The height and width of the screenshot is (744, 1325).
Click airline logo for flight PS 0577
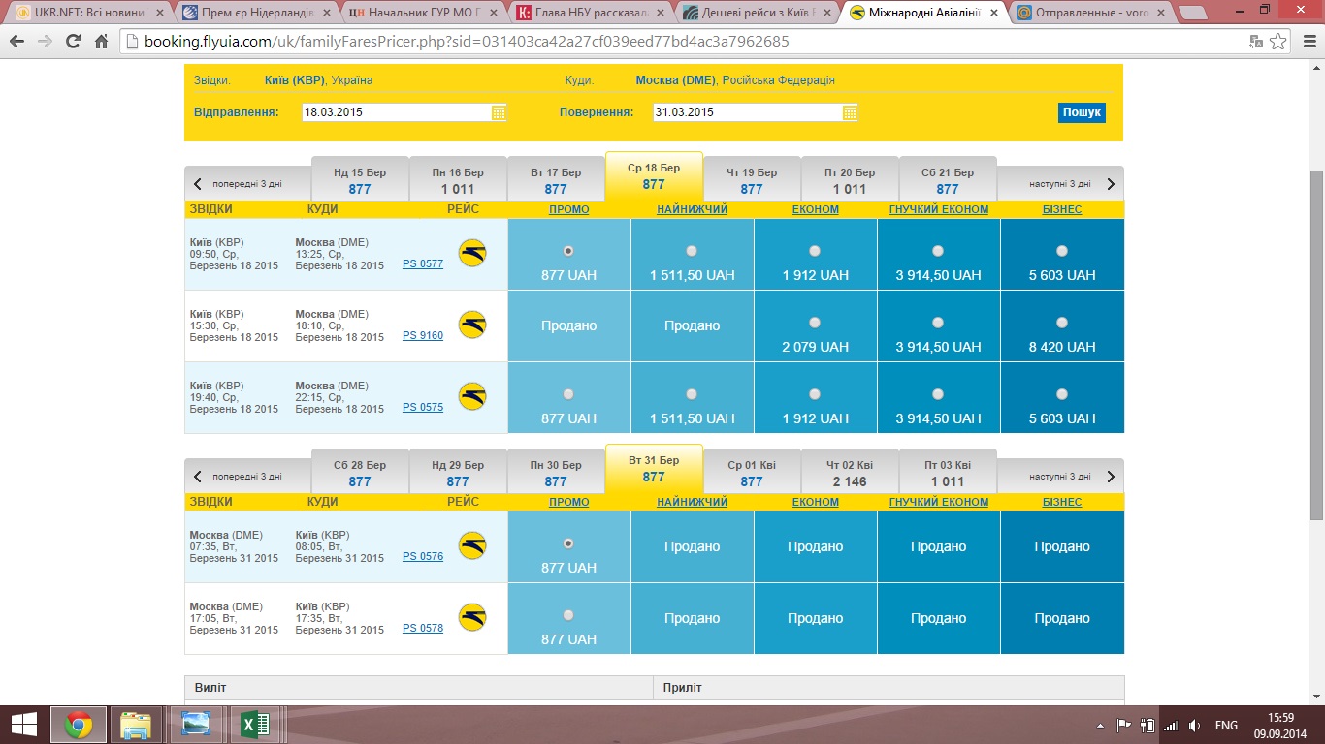tap(472, 254)
